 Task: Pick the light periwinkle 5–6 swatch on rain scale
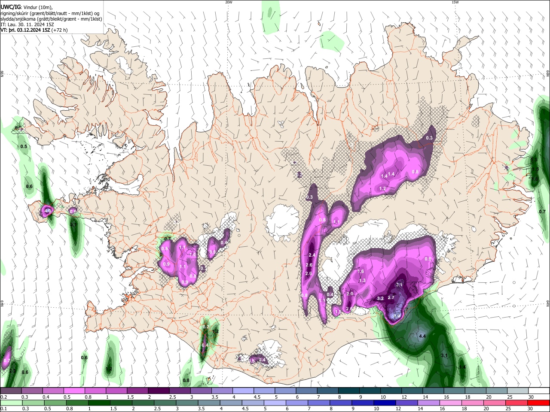point(275,403)
